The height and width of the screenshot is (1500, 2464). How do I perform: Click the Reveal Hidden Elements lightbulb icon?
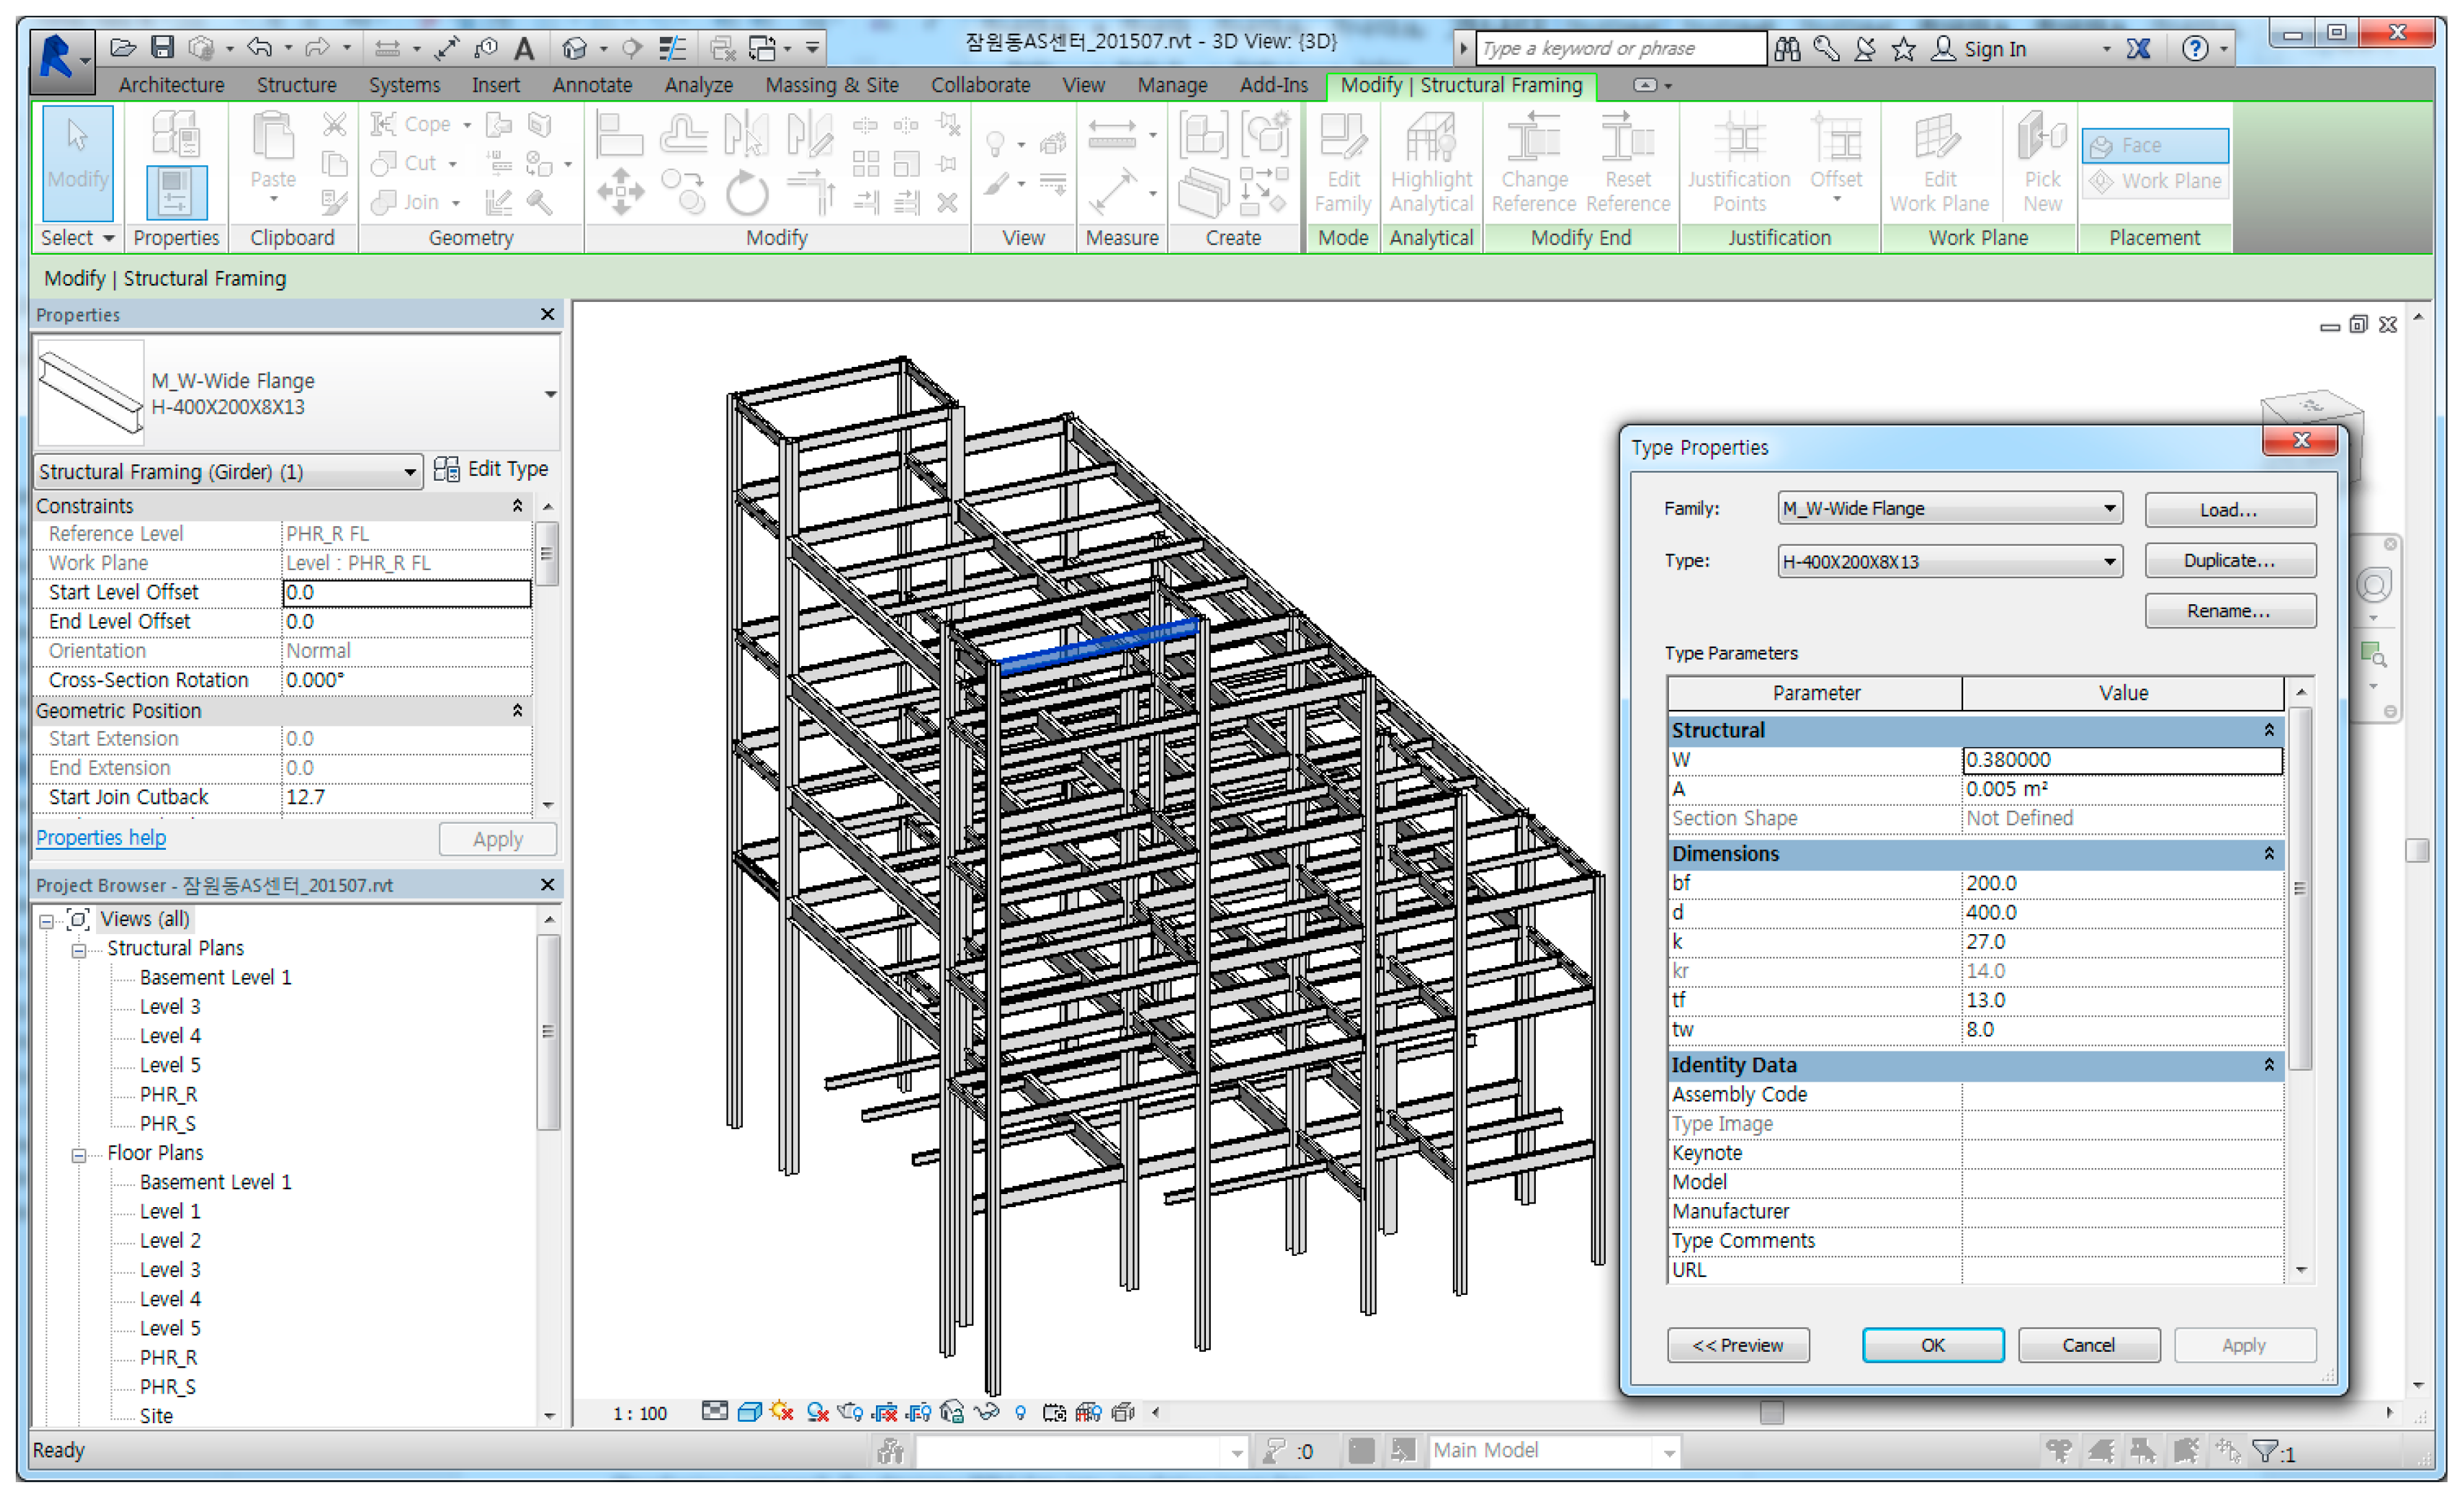pyautogui.click(x=1020, y=1412)
